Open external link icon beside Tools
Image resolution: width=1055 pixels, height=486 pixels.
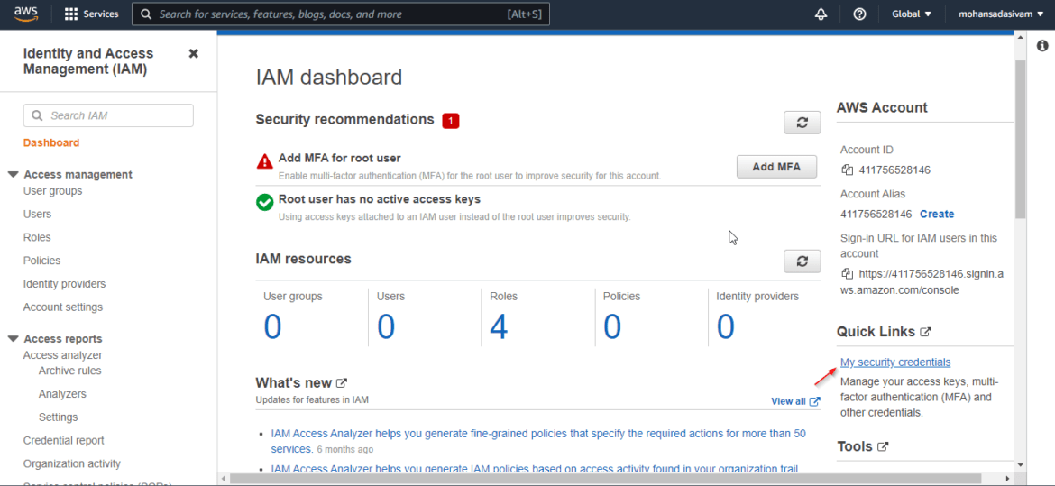point(883,446)
